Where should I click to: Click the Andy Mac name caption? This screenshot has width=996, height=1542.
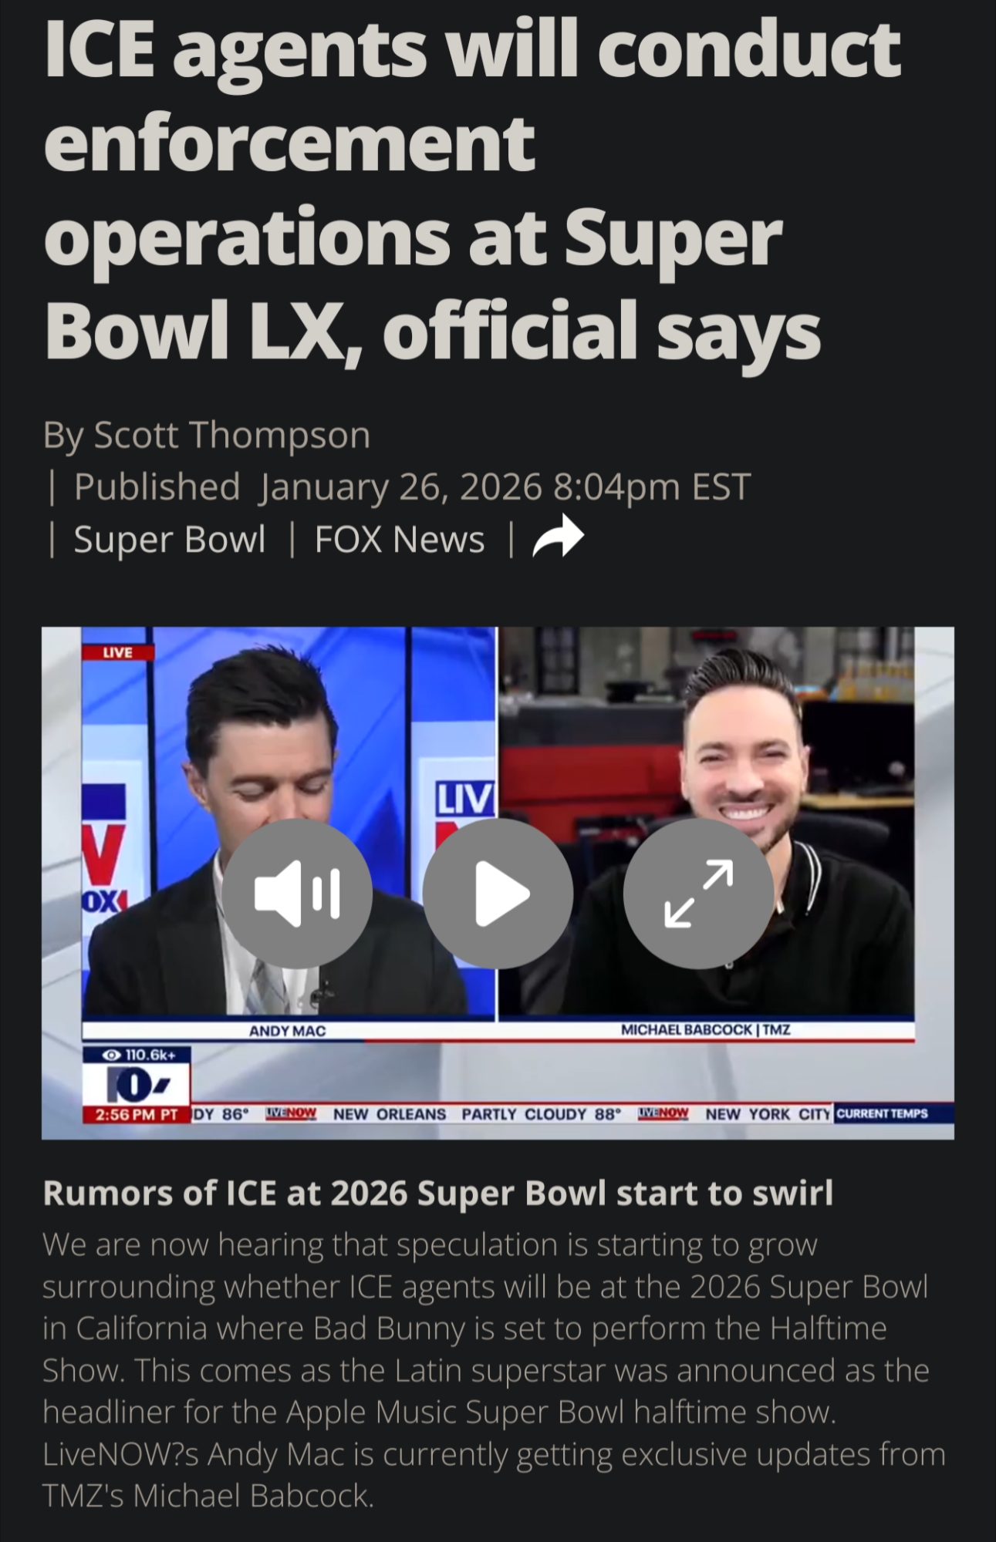287,1031
